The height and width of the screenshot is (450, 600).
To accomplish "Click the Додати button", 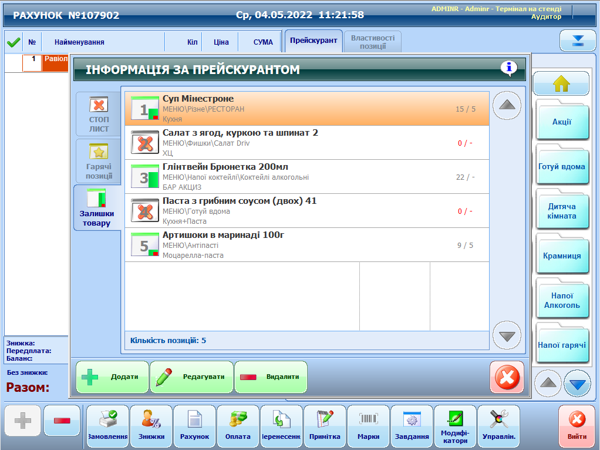I will tap(112, 377).
